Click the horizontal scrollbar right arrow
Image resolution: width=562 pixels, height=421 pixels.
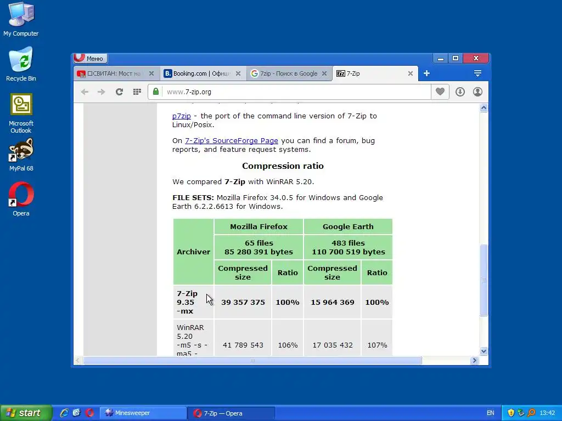475,361
